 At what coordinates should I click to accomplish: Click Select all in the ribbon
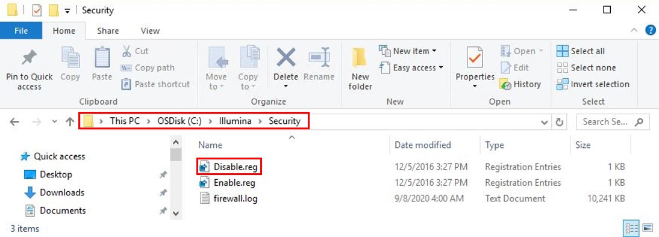[x=581, y=51]
